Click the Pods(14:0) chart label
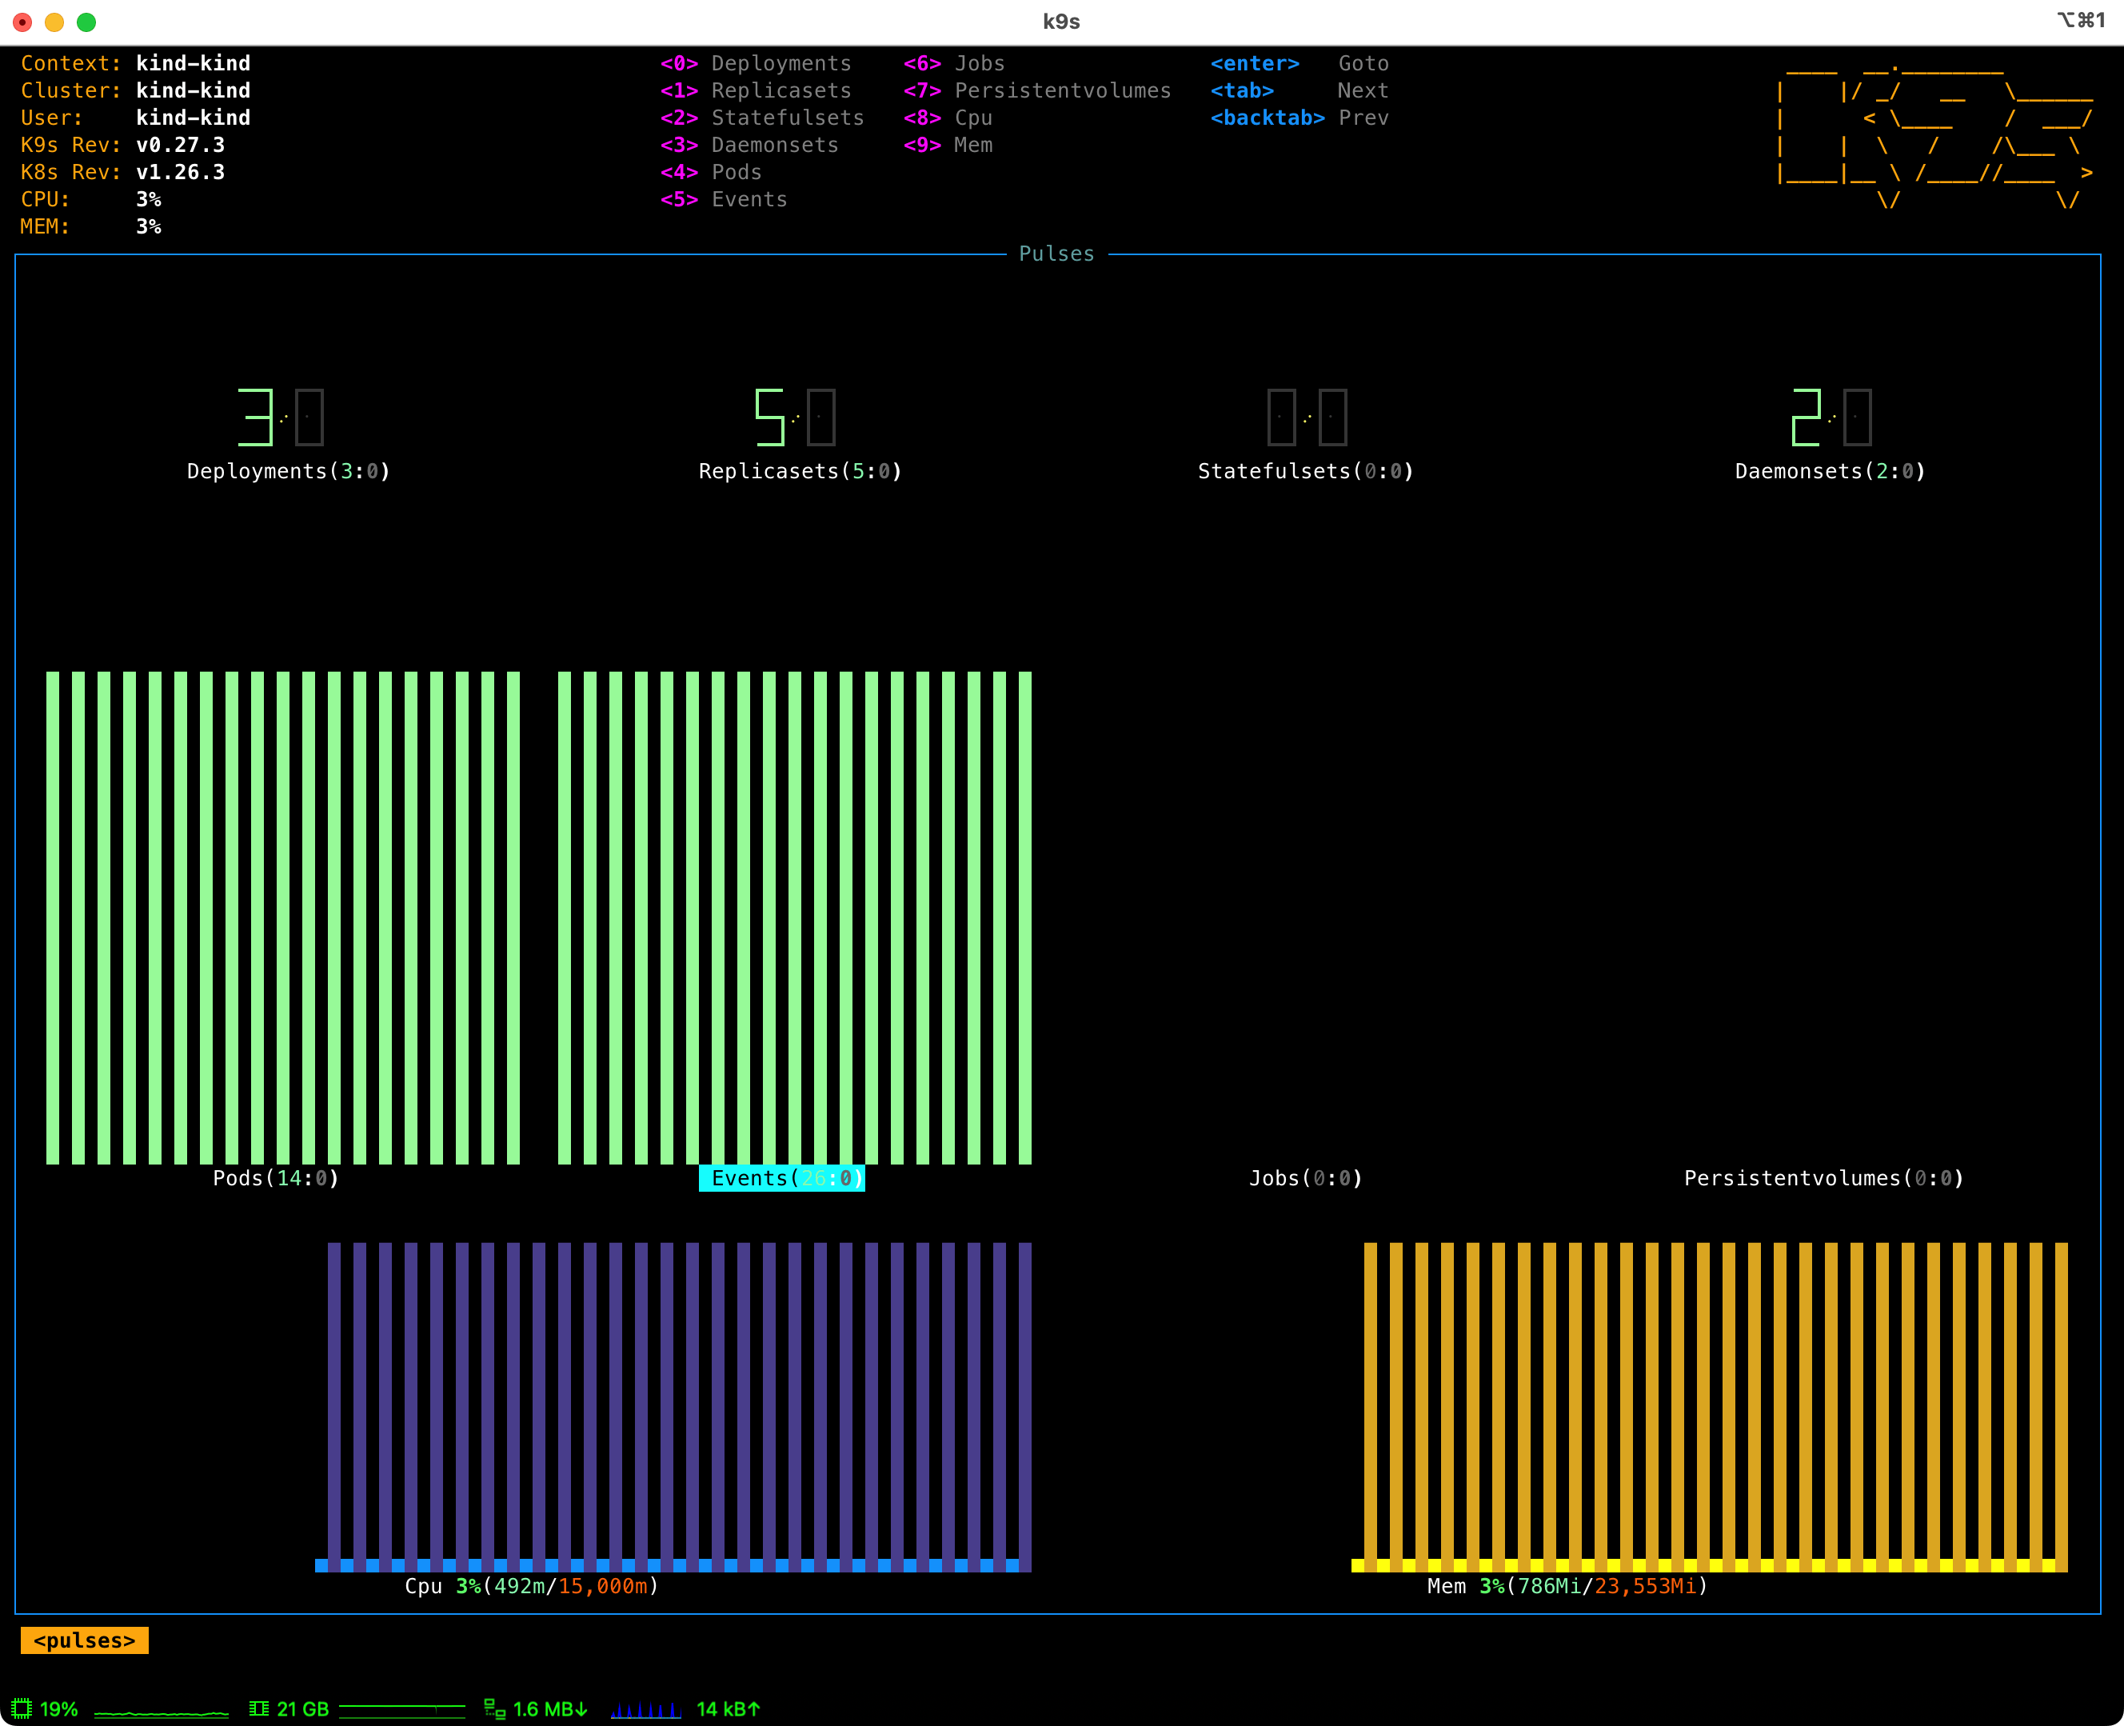 (277, 1178)
